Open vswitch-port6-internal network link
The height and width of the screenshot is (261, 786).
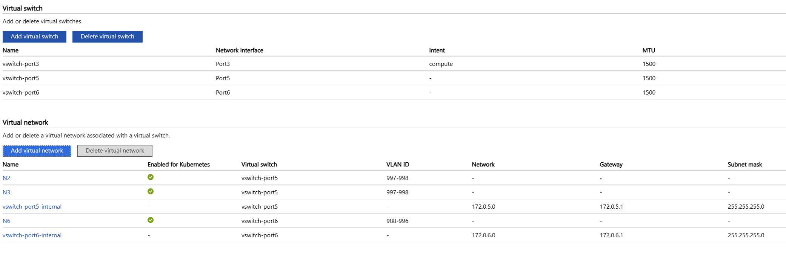pyautogui.click(x=32, y=235)
